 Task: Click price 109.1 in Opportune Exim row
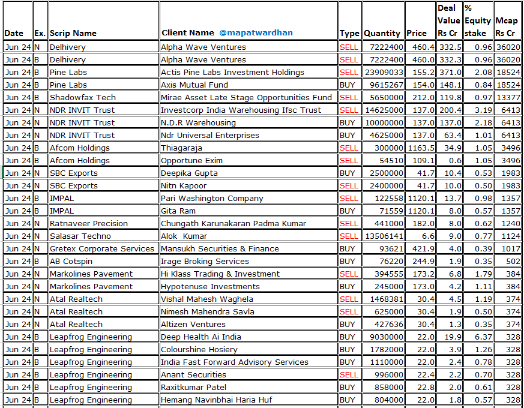pos(420,160)
